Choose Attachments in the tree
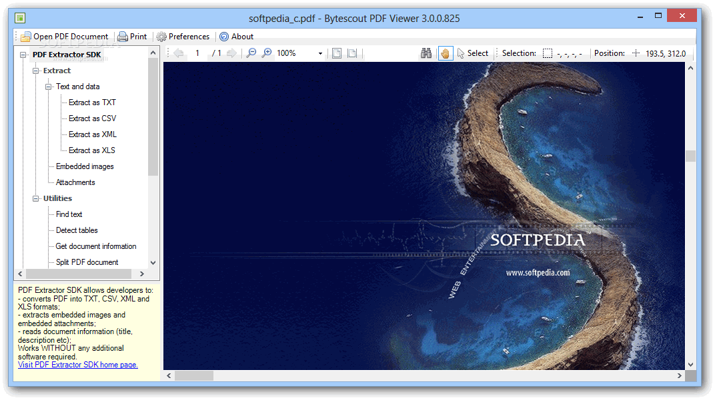The width and height of the screenshot is (715, 400). pyautogui.click(x=75, y=182)
